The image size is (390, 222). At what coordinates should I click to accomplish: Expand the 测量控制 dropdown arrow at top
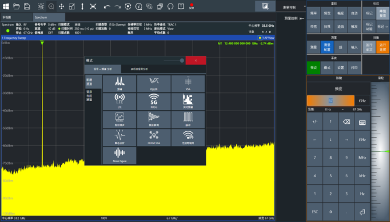point(305,6)
